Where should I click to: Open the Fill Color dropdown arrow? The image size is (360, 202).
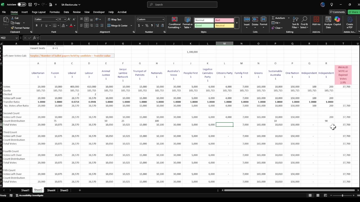[x=67, y=26]
